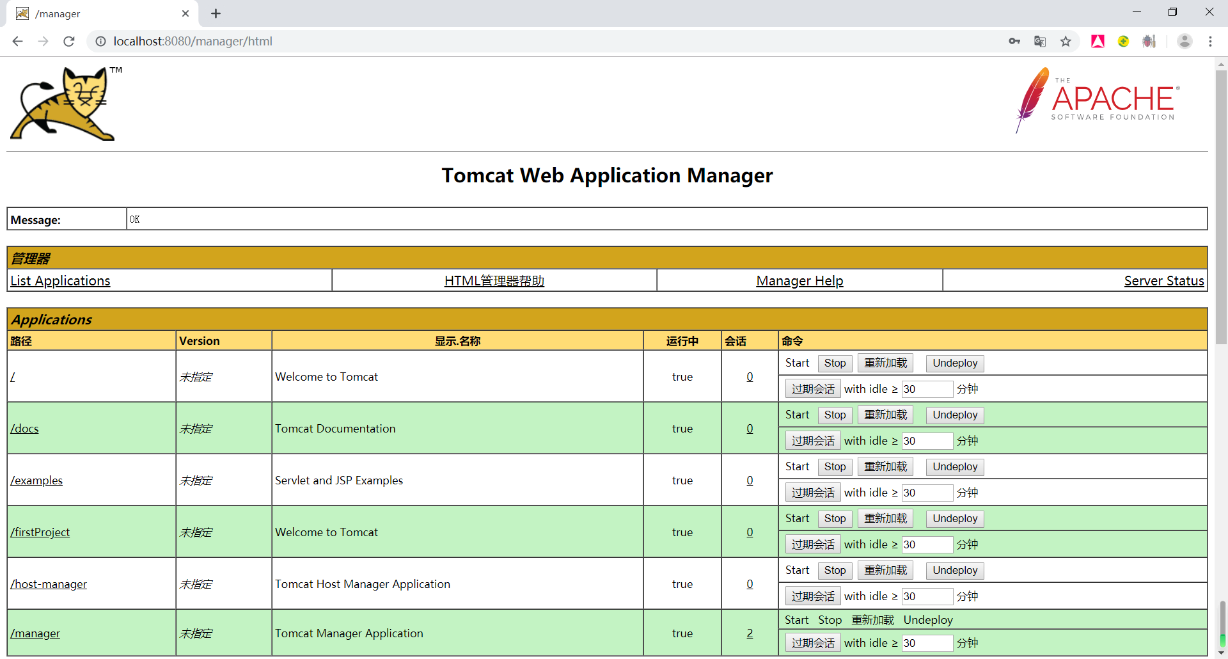
Task: Click the Apache Software Foundation logo
Action: (1098, 100)
